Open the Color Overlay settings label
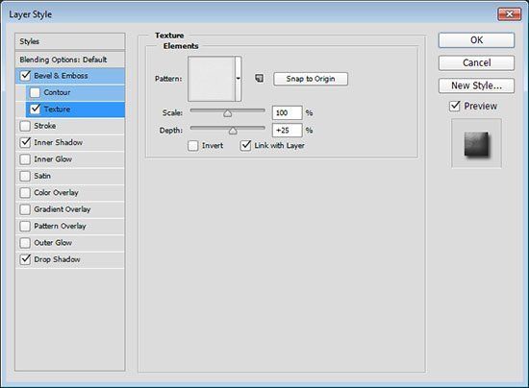Image resolution: width=529 pixels, height=388 pixels. click(56, 193)
